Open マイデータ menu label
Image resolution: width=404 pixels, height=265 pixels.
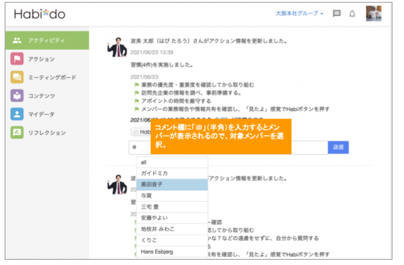(41, 114)
